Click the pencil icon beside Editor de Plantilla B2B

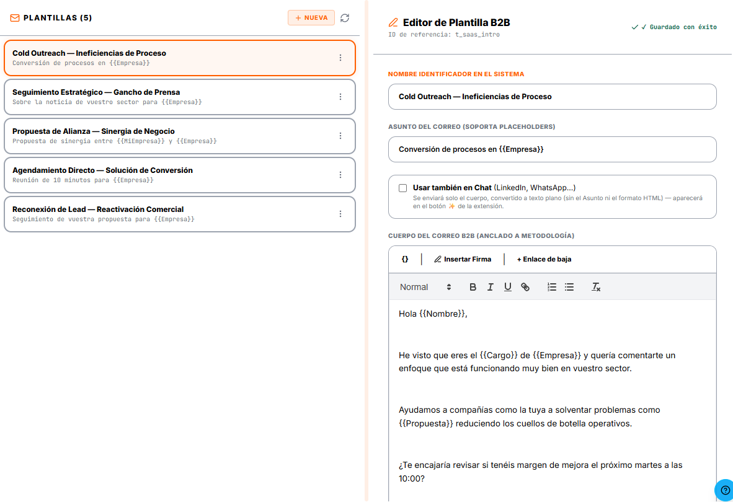point(393,22)
